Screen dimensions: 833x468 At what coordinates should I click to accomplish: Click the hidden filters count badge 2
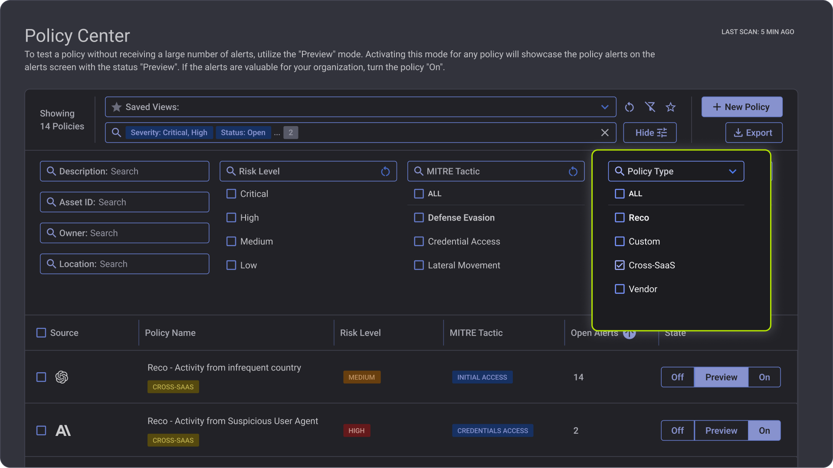coord(291,133)
